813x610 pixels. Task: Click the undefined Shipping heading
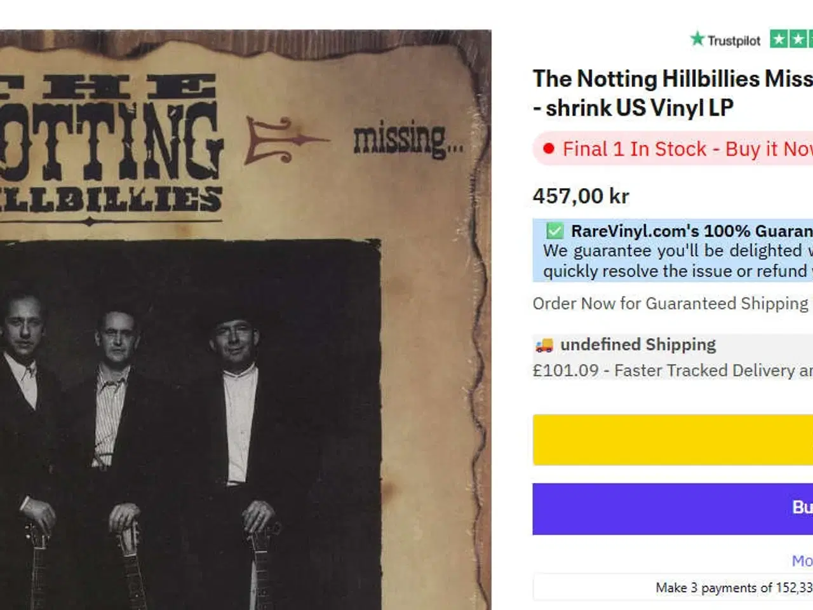coord(637,344)
